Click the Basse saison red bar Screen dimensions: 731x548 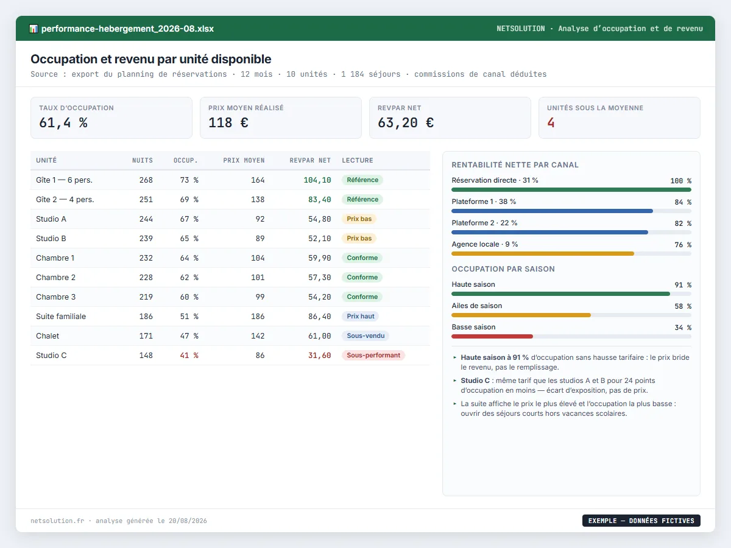[492, 337]
